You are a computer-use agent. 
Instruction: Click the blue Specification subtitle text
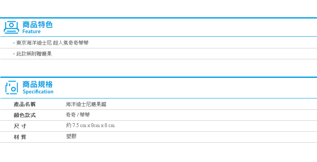[38, 92]
